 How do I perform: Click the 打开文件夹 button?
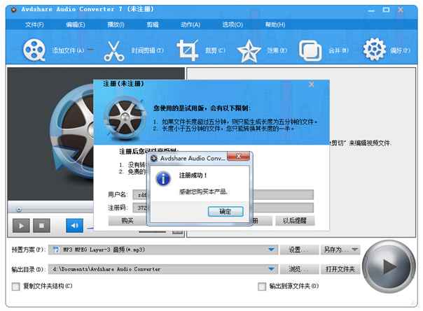[x=340, y=268]
